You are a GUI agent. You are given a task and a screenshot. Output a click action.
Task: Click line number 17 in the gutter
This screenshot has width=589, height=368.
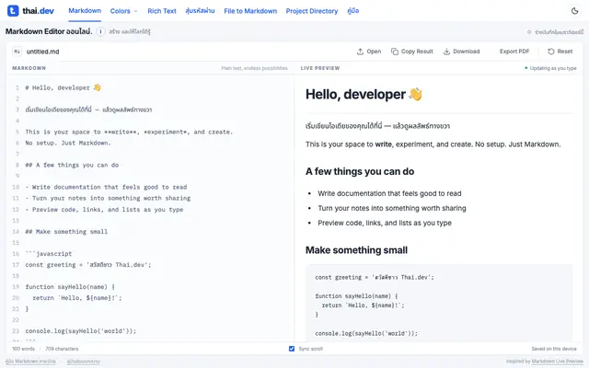pos(16,265)
